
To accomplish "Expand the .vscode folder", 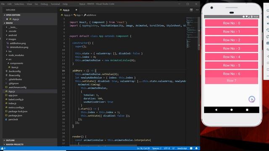I will (x=12, y=31).
